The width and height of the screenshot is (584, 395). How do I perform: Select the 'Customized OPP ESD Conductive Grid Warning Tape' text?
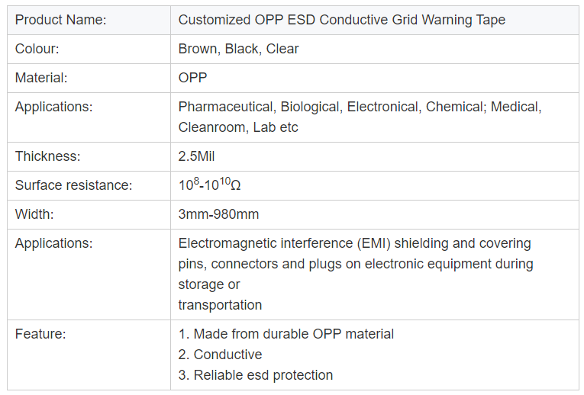click(341, 20)
